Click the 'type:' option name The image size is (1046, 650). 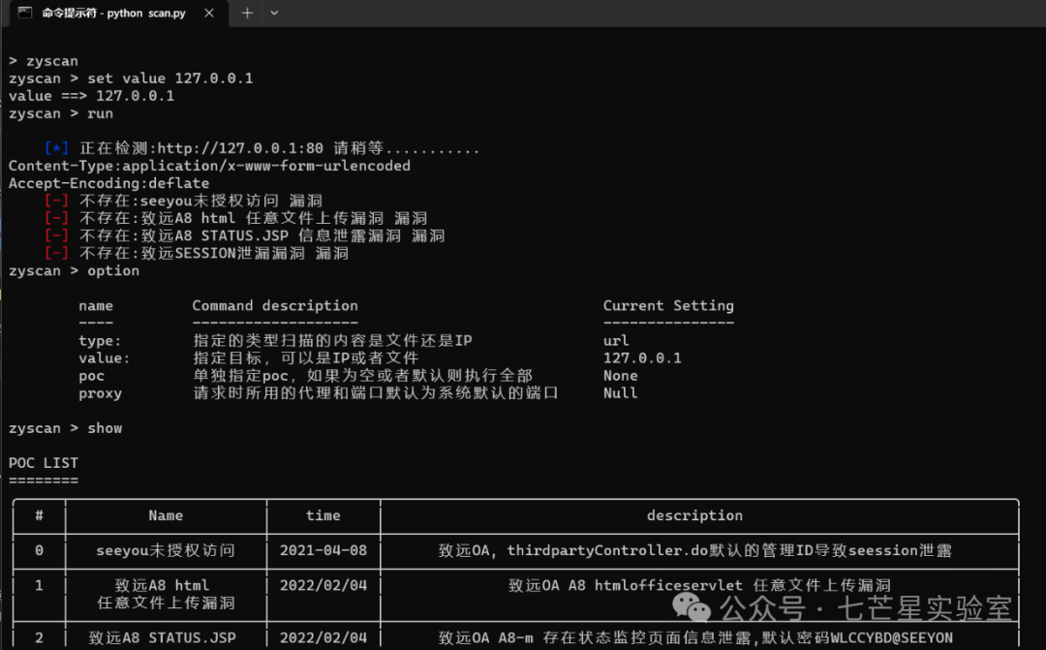coord(100,341)
